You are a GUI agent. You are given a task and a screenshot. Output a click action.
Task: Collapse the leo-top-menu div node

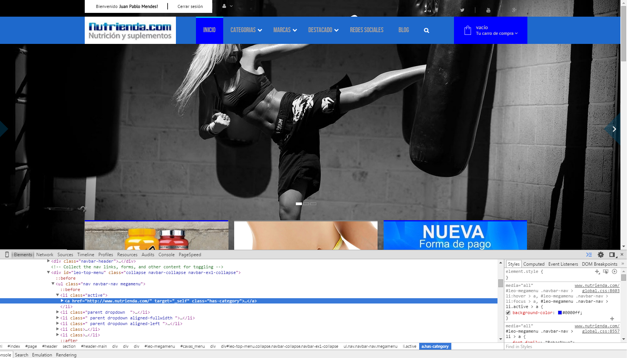click(x=48, y=272)
